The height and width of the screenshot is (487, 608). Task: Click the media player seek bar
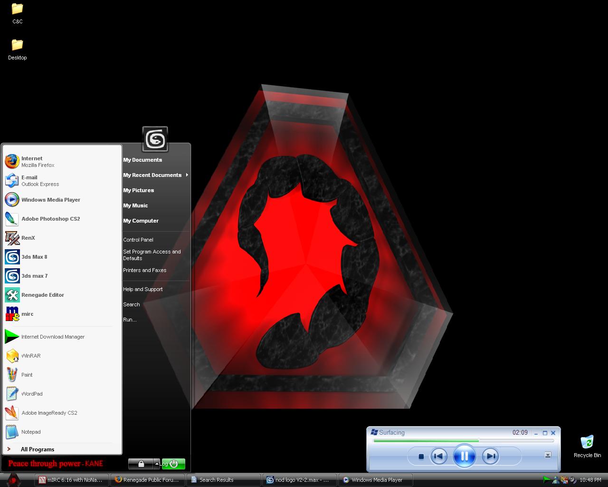(463, 441)
